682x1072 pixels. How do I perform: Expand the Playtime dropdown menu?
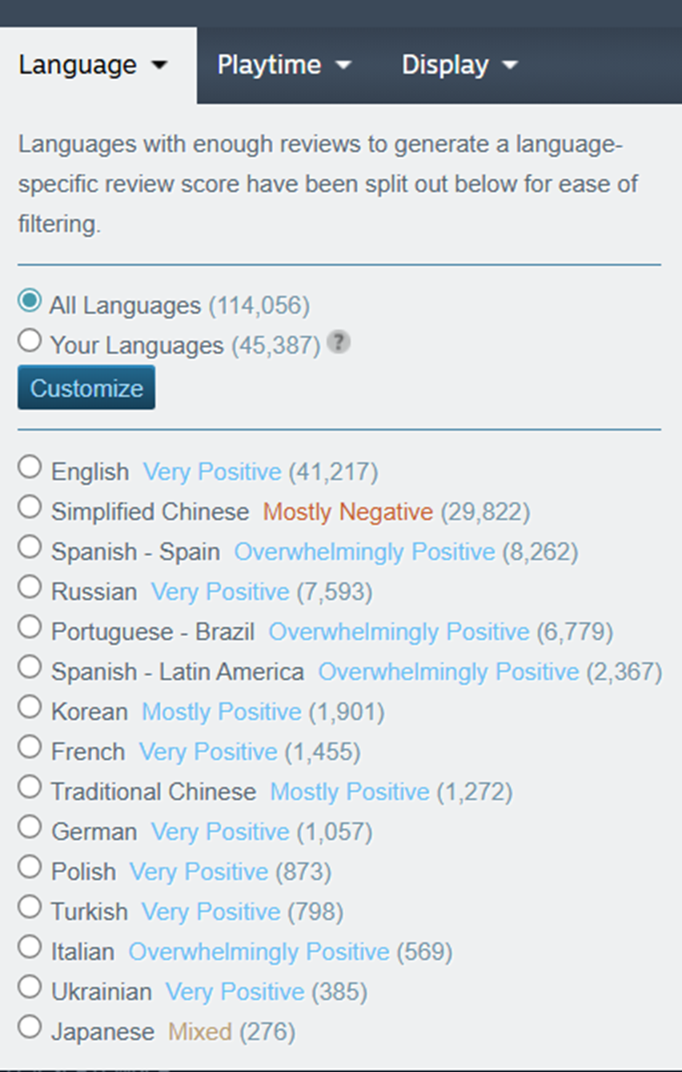coord(284,66)
